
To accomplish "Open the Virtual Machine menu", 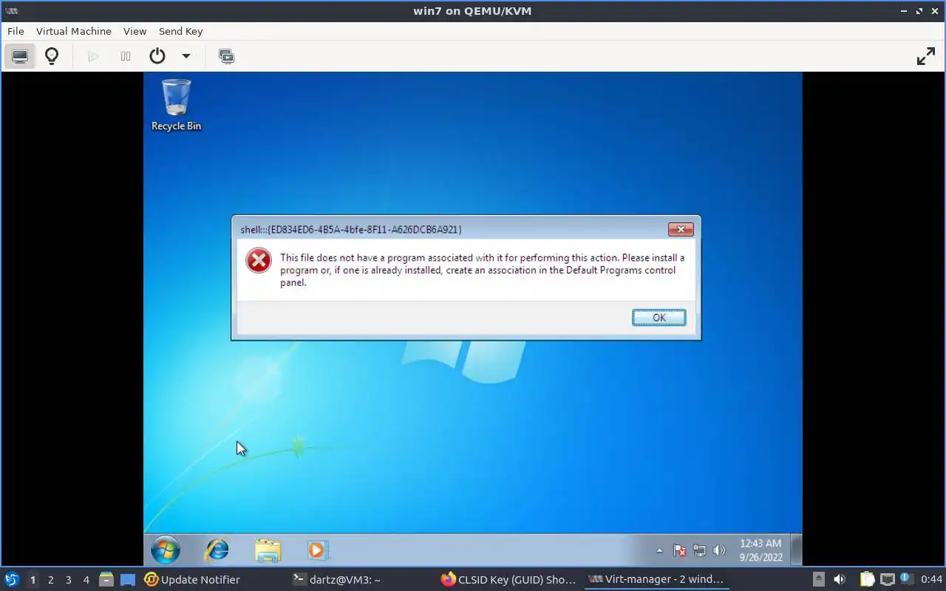I will (74, 31).
